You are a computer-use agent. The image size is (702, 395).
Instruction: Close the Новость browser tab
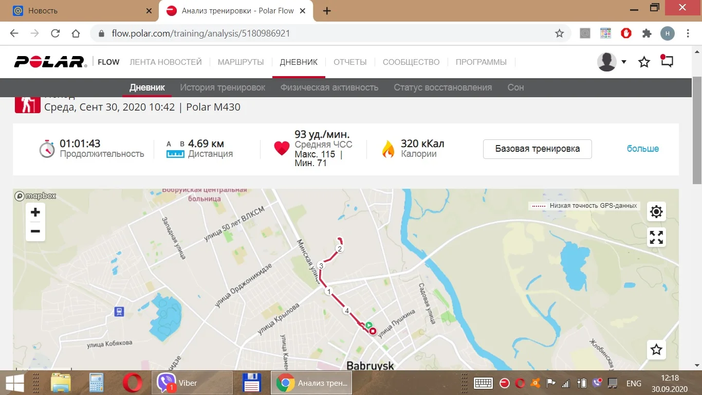point(149,11)
